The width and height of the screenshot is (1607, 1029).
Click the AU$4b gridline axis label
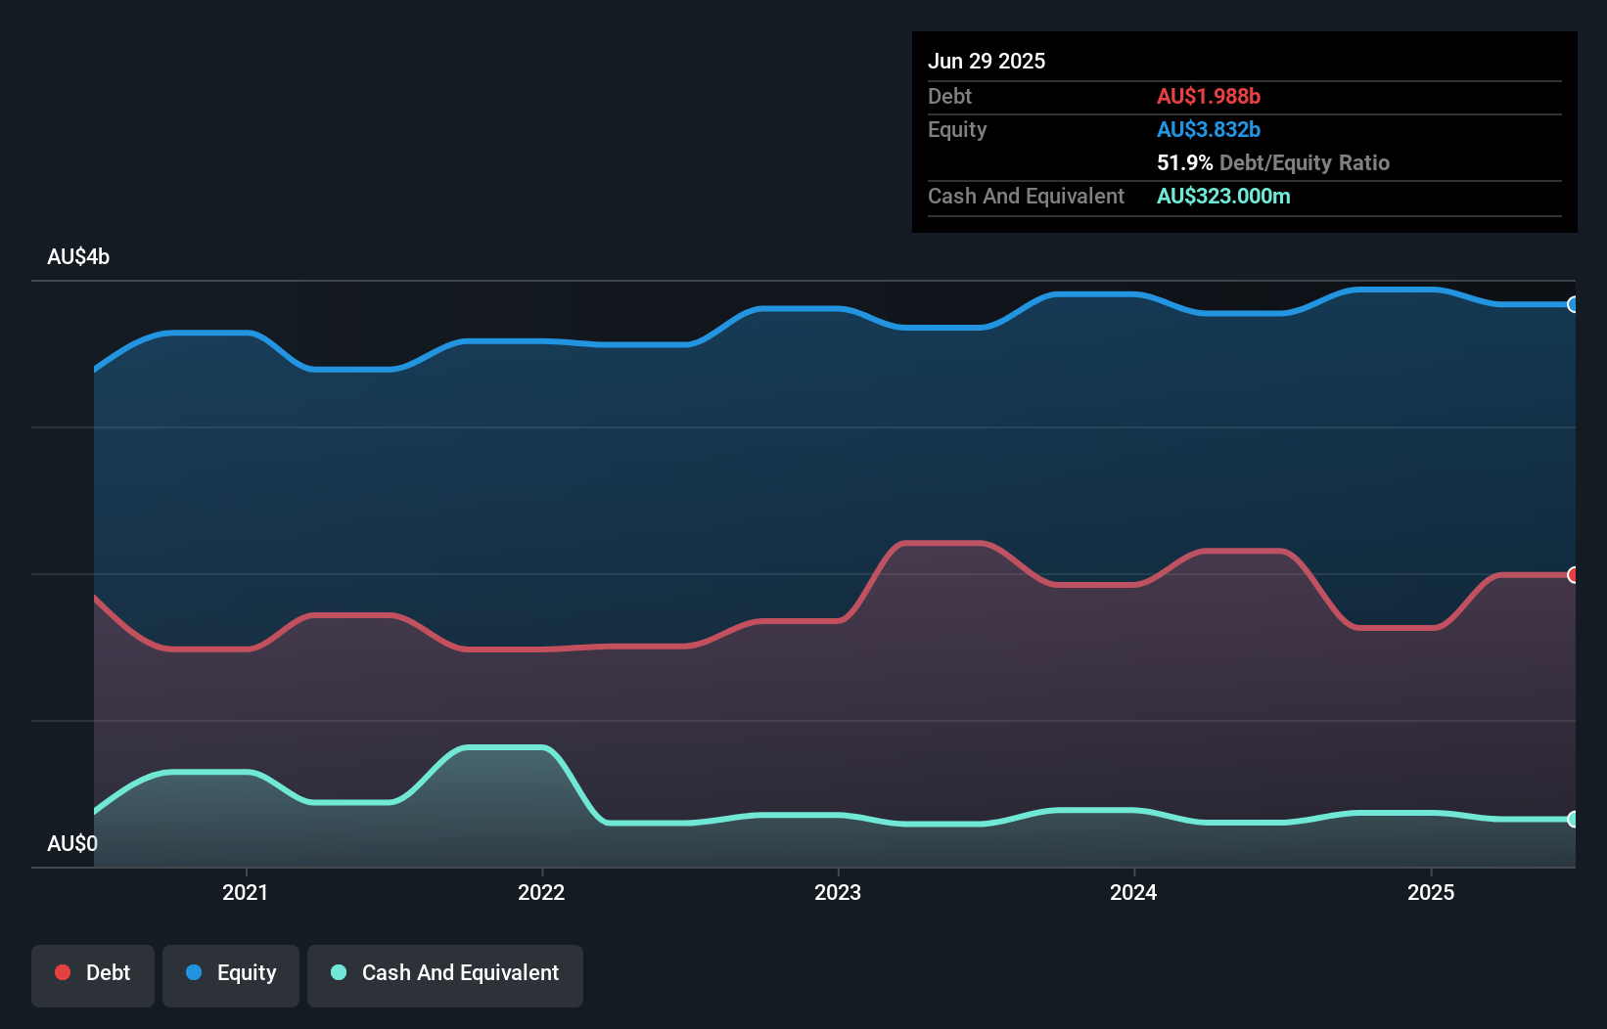point(79,256)
